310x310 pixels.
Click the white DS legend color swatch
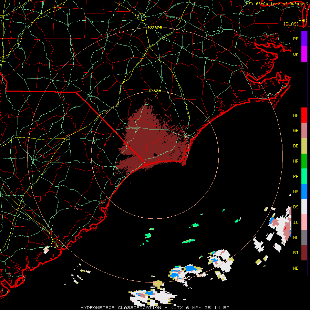304,207
